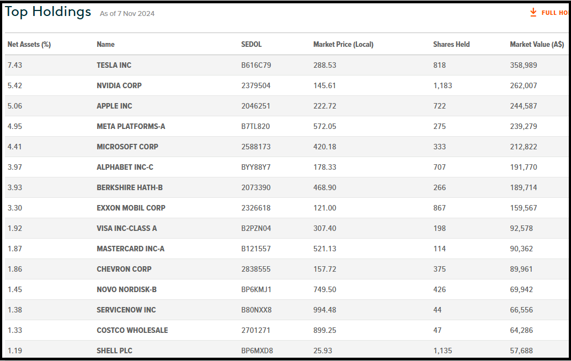This screenshot has height=361, width=571.
Task: Select the TESLA INC holding name
Action: 114,65
